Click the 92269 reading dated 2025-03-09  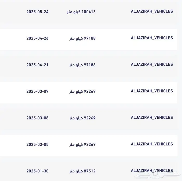(82, 91)
